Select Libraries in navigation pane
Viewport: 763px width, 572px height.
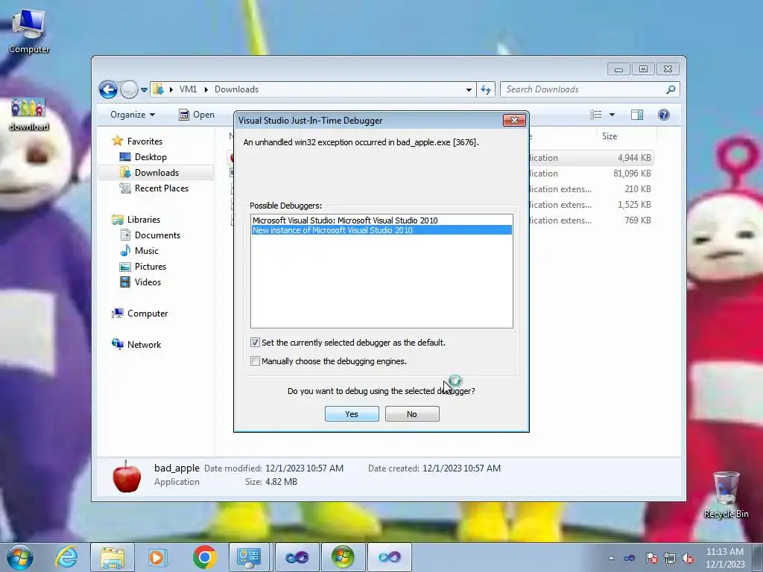144,220
